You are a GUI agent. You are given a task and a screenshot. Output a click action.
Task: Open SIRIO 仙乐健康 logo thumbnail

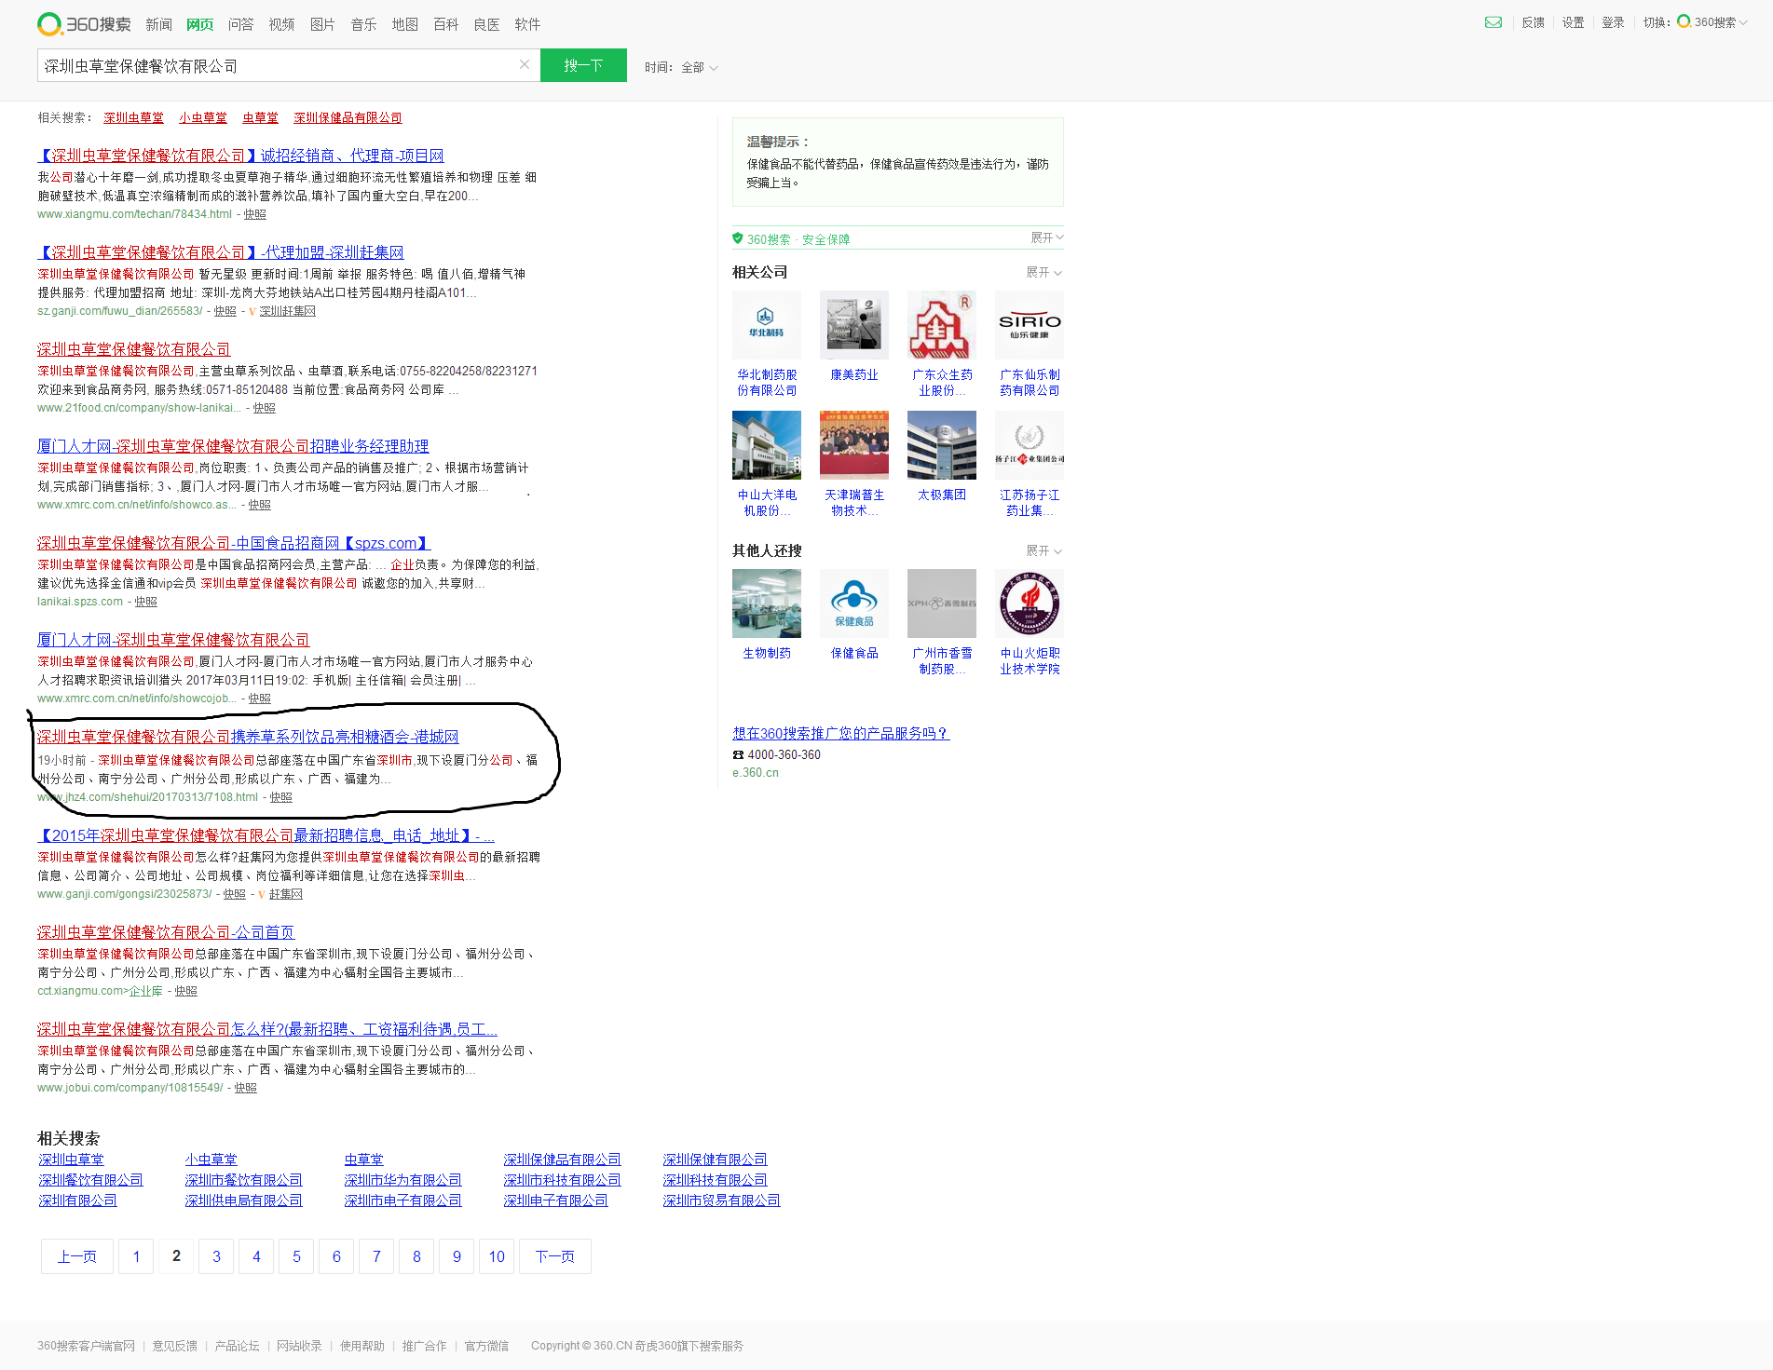pyautogui.click(x=1030, y=325)
